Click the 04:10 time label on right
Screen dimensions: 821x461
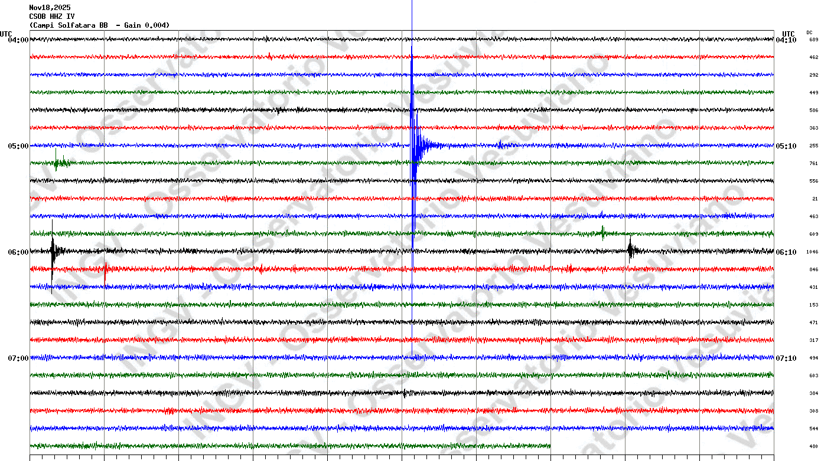[786, 40]
